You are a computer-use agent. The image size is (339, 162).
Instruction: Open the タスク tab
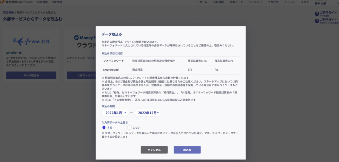tap(305, 2)
